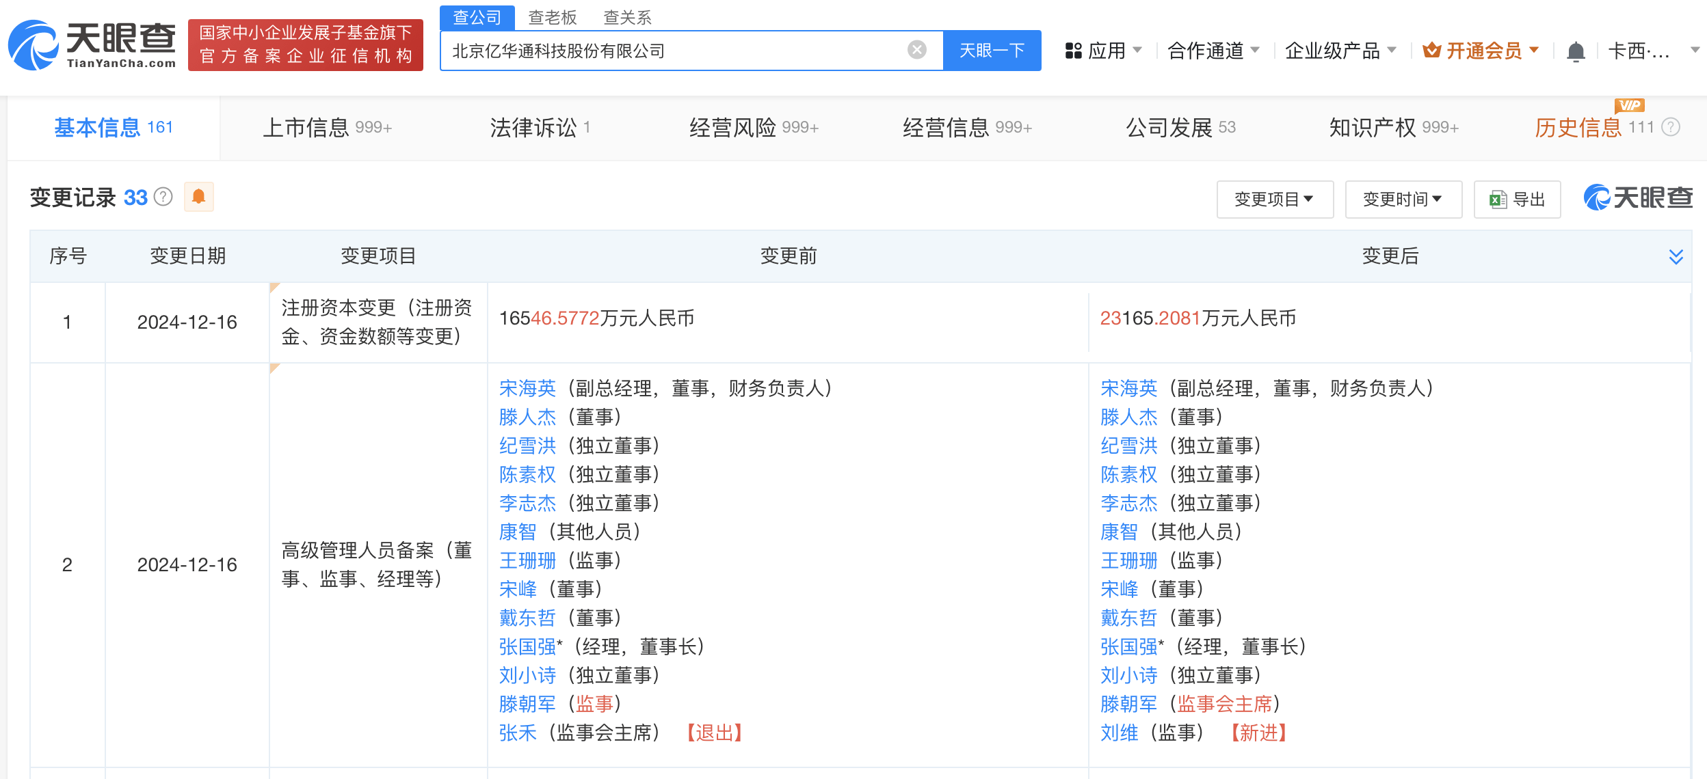The image size is (1707, 779).
Task: Switch to 公司发展 tab
Action: click(1180, 127)
